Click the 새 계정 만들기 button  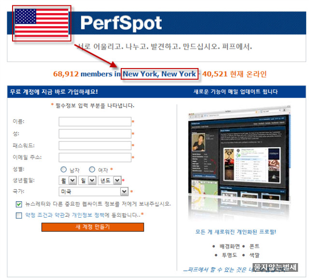[x=93, y=227]
